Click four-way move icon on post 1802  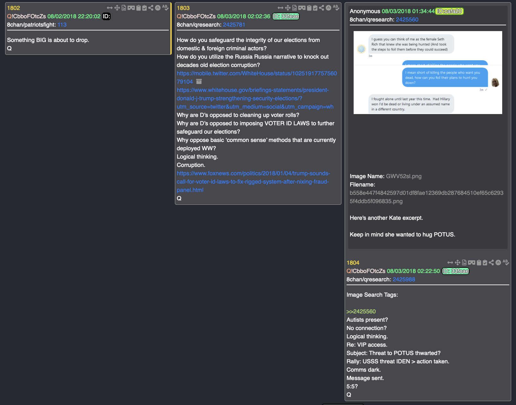(117, 8)
